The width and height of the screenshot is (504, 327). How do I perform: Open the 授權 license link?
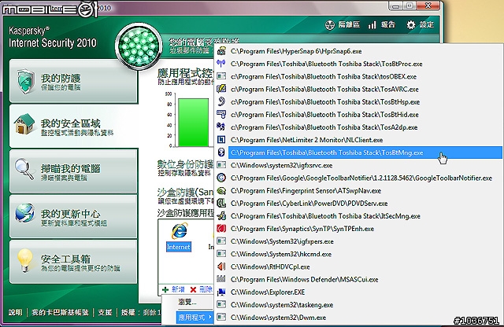coord(128,312)
